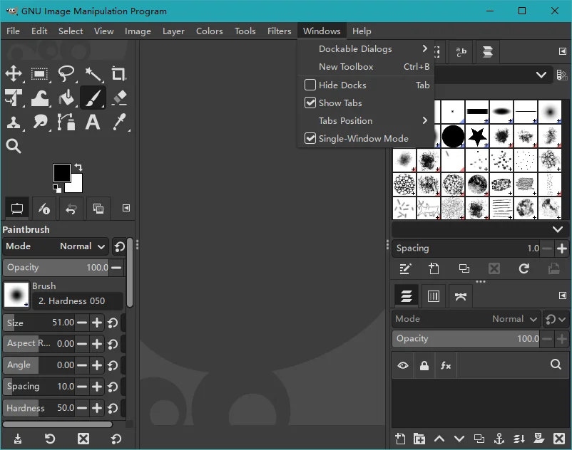Choose New Toolbox from Windows menu
Image resolution: width=572 pixels, height=450 pixels.
367,67
